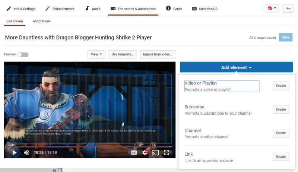Enter fullscreen mode in the player
Screen dimensions: 298x172
click(x=167, y=153)
